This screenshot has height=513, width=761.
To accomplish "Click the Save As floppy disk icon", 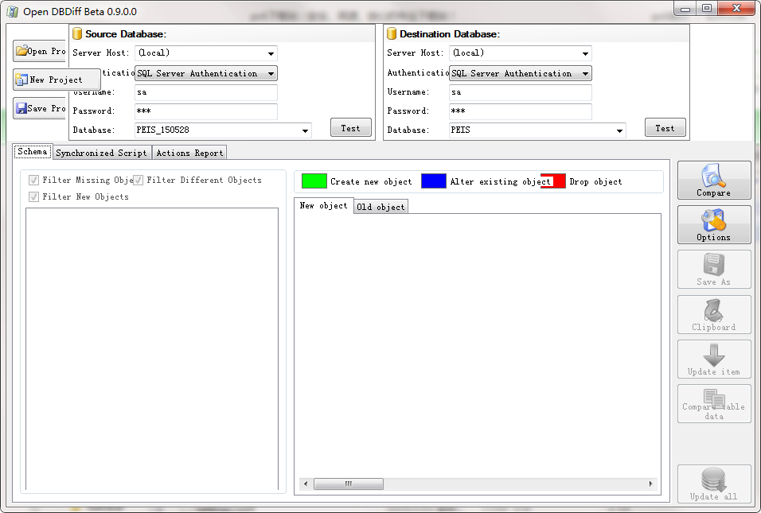I will point(713,265).
